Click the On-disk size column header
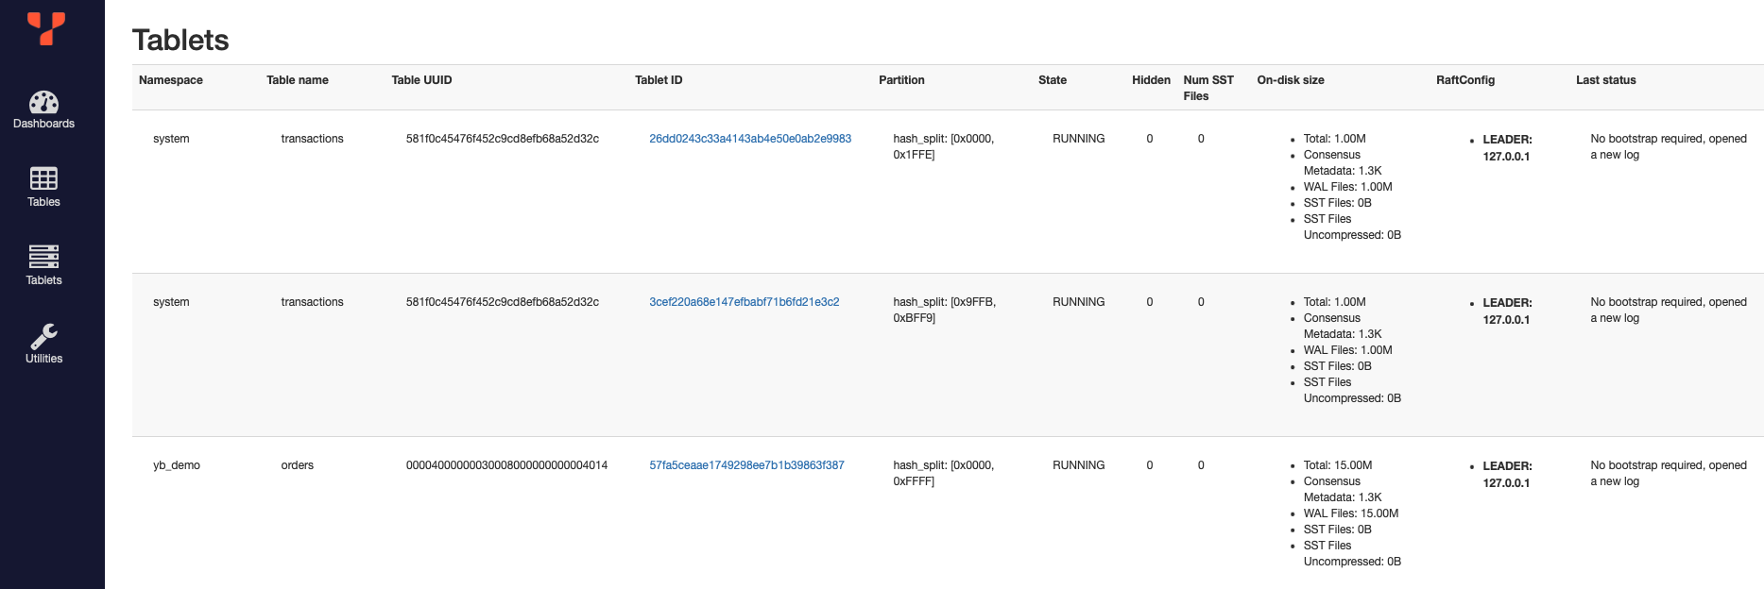Screen dimensions: 1764x589 click(1289, 80)
